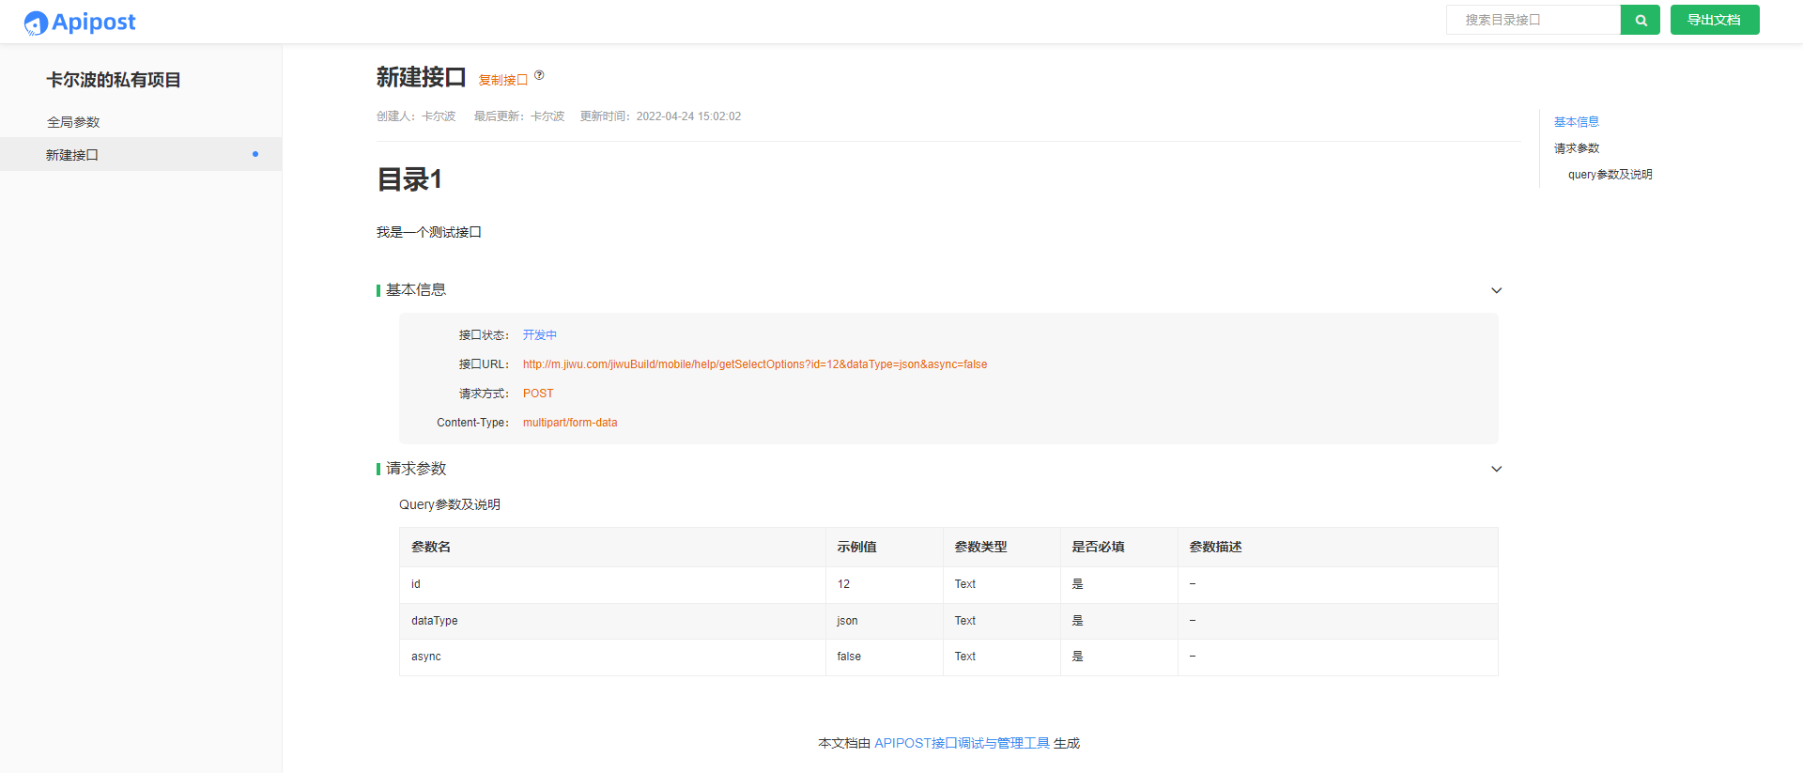Click the 开发中 status value
1803x773 pixels.
(540, 335)
